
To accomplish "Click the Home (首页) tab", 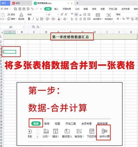I will 5,3.
